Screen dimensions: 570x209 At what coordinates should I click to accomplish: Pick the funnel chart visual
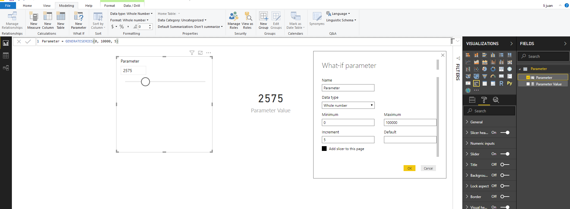pyautogui.click(x=484, y=76)
